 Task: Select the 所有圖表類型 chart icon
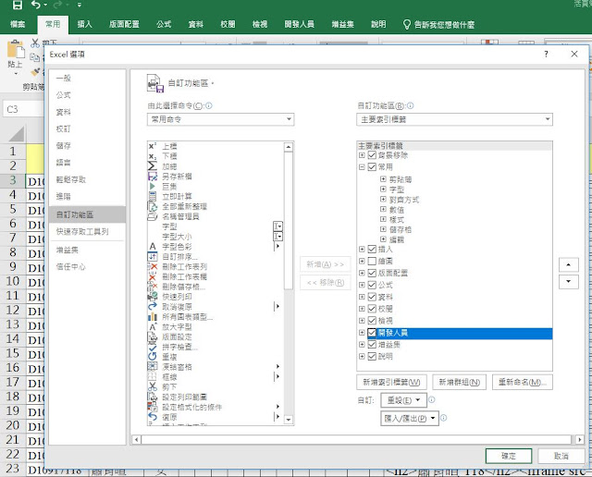(152, 317)
